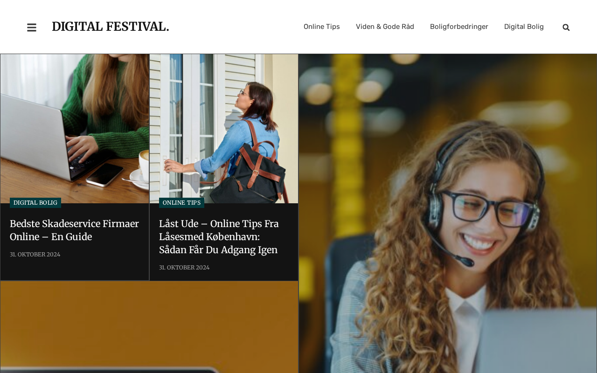The height and width of the screenshot is (373, 597).
Task: Click the DIGITAL BOLIG category tag
Action: [35, 203]
